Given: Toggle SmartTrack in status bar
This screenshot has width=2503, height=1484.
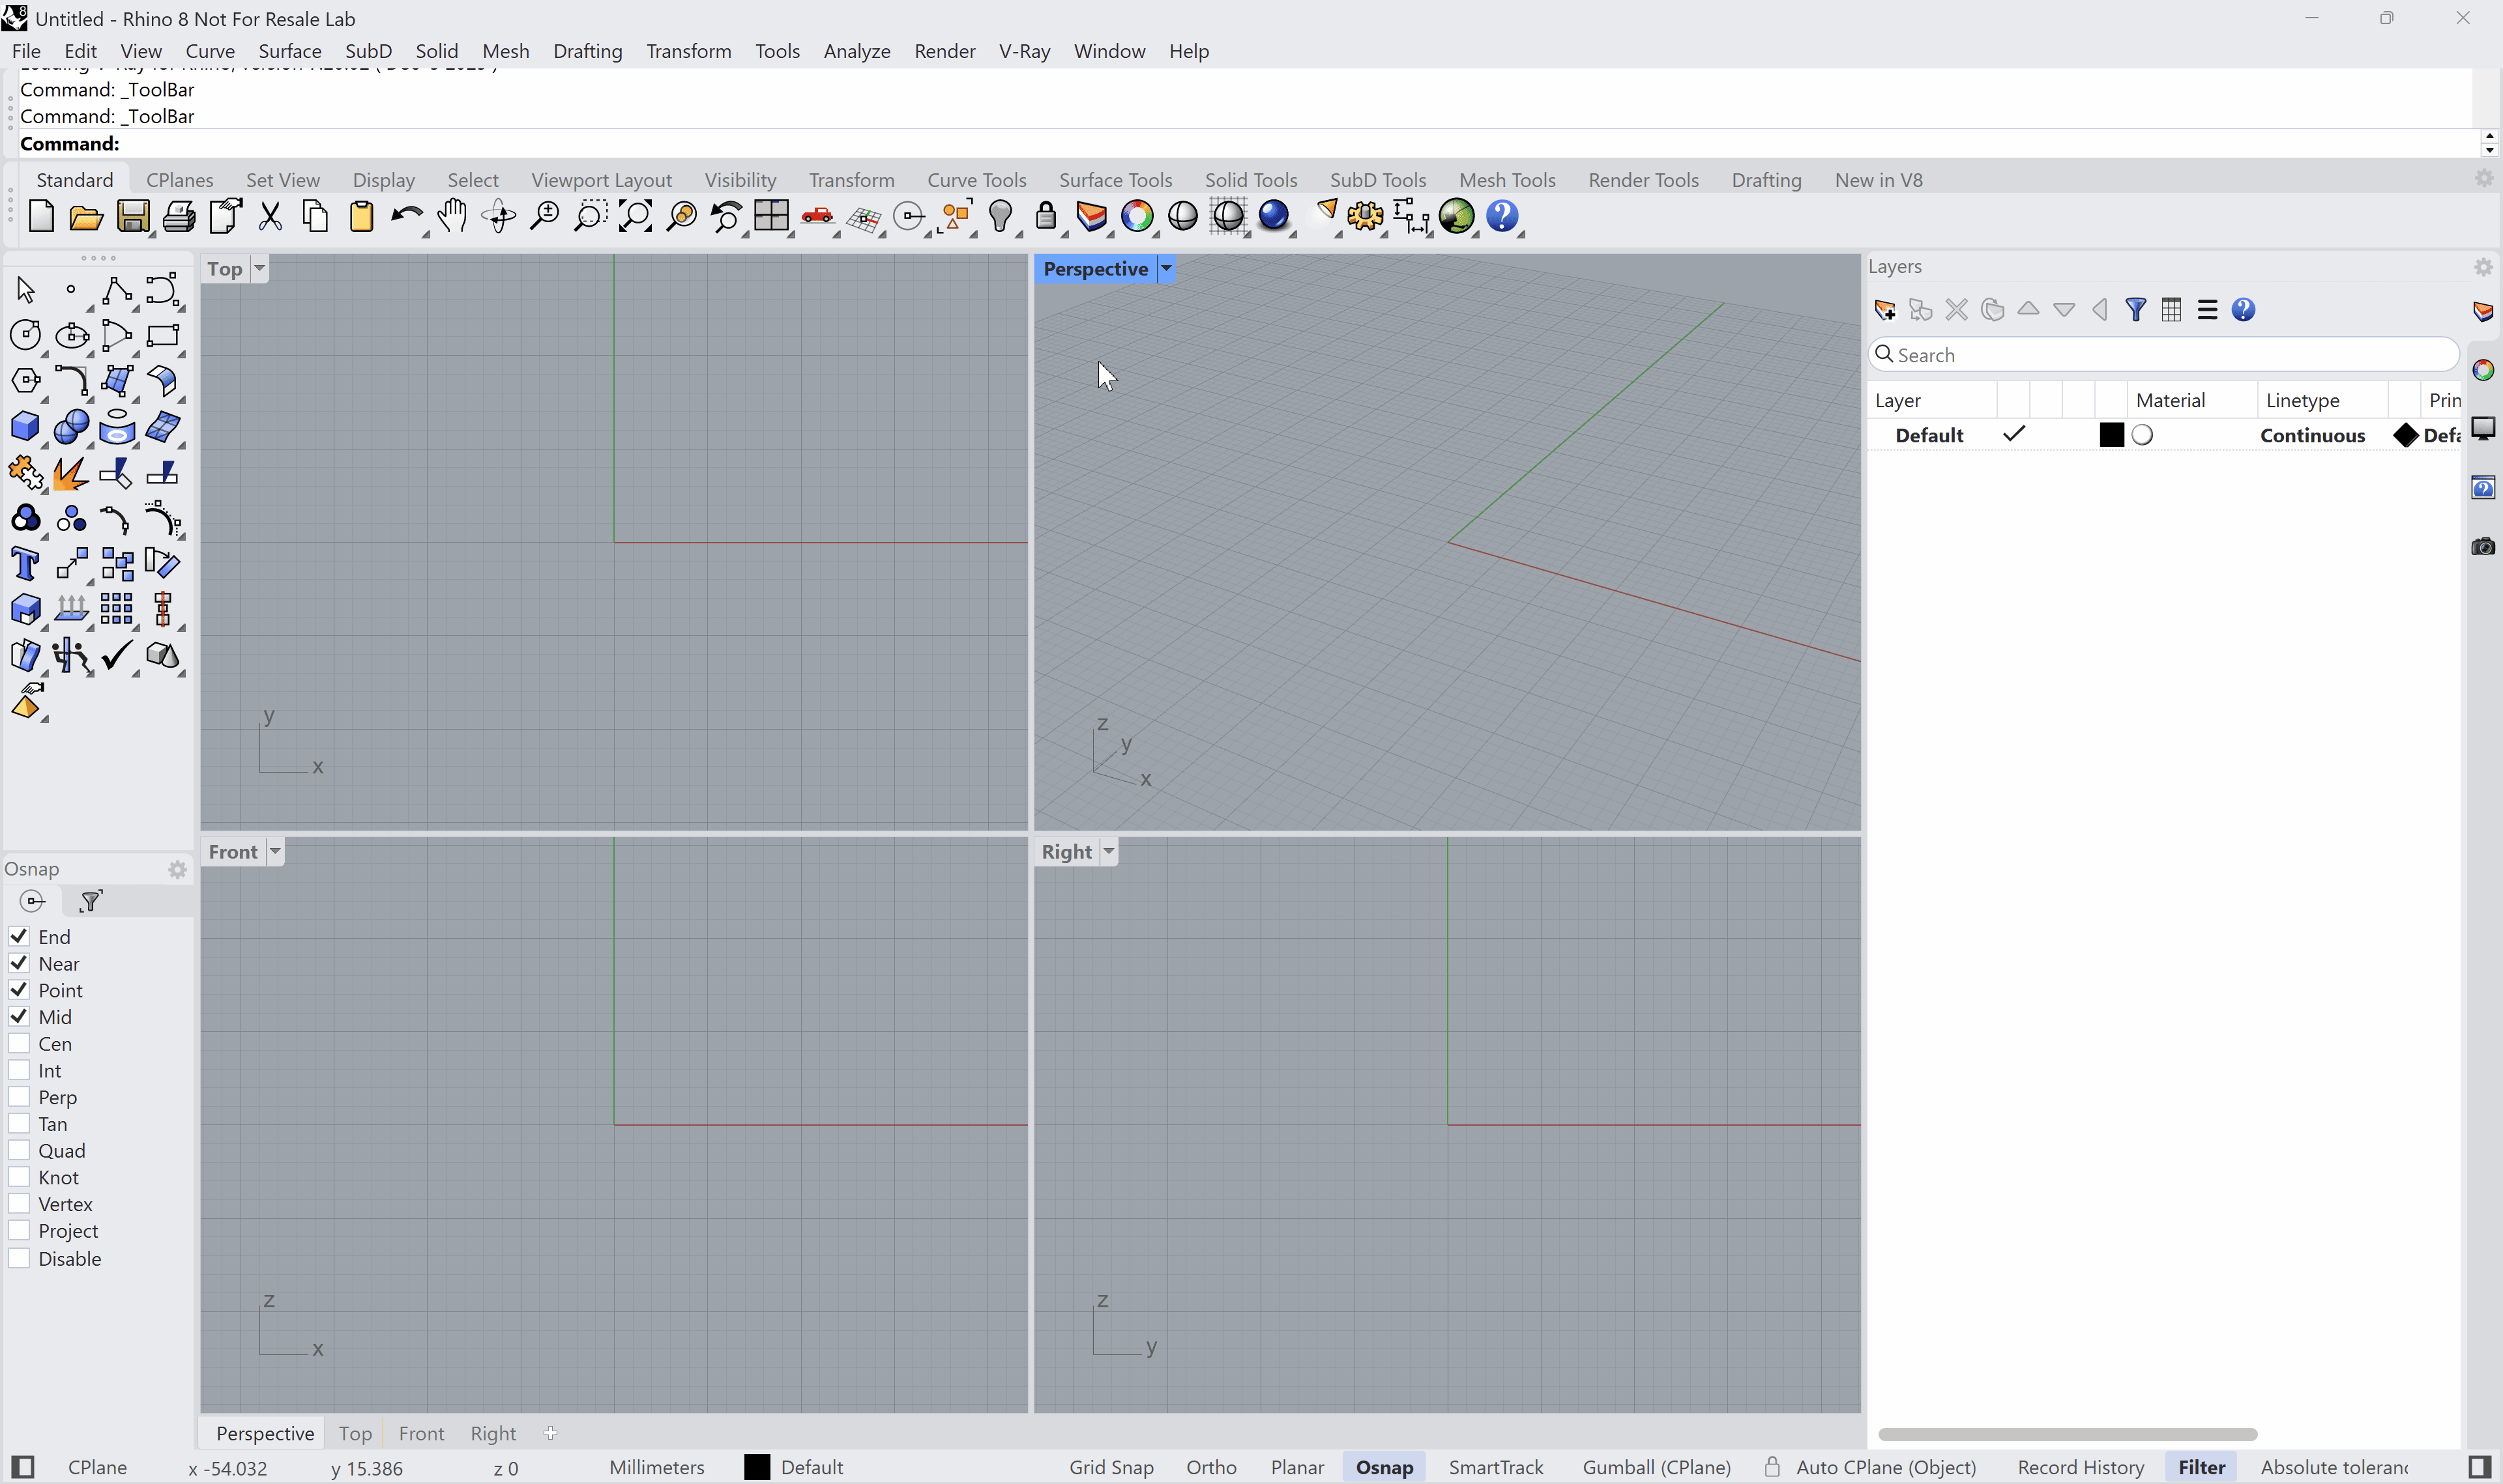Looking at the screenshot, I should [1495, 1467].
